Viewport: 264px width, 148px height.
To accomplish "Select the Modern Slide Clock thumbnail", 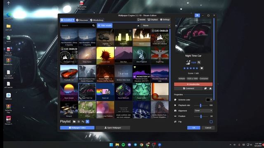I will [x=123, y=74].
